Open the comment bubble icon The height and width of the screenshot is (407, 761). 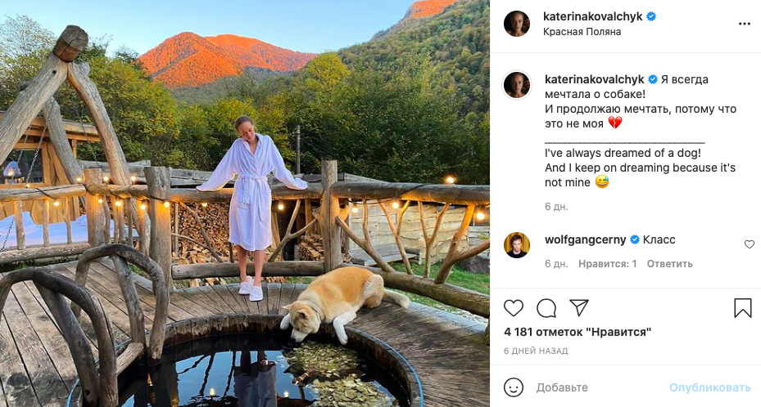point(546,308)
